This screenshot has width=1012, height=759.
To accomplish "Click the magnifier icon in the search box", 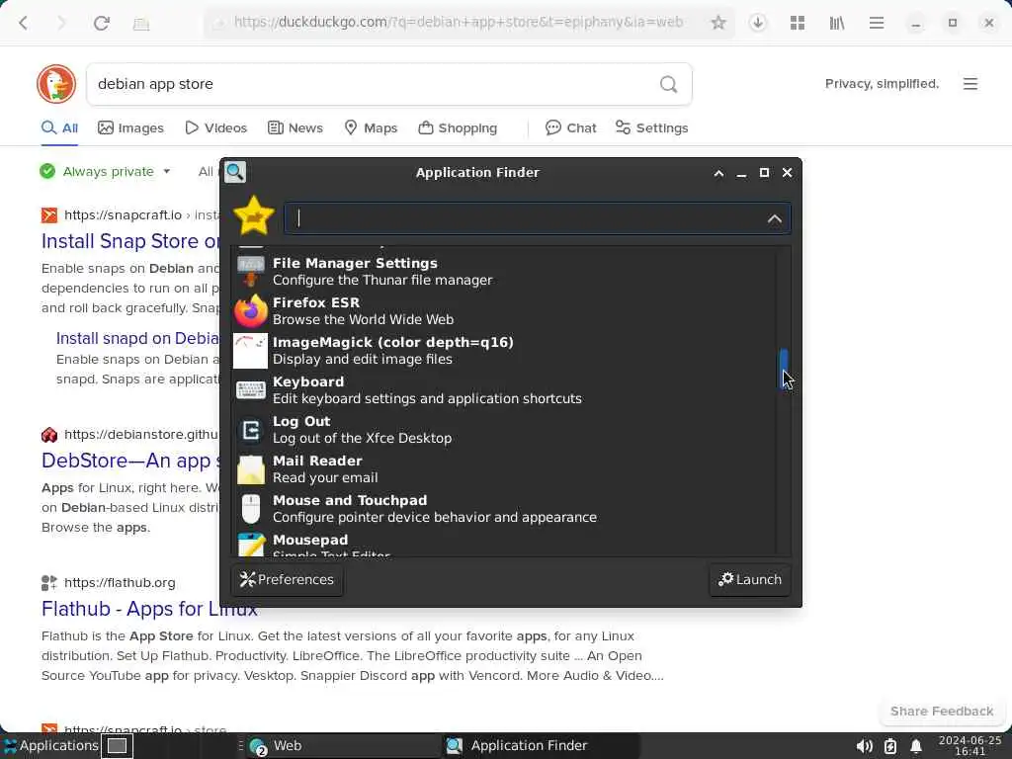I will click(669, 84).
